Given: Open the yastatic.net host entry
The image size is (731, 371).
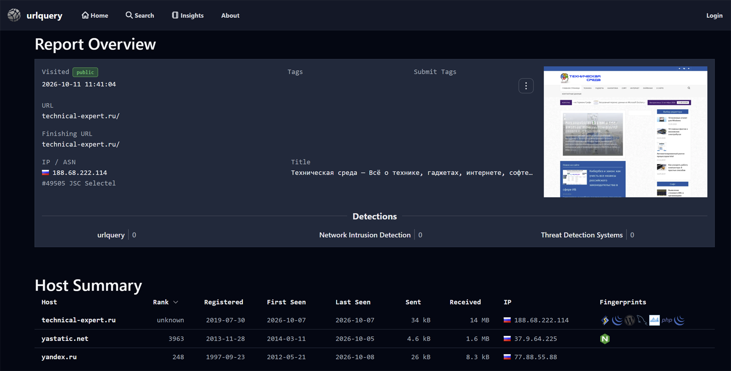Looking at the screenshot, I should click(65, 339).
